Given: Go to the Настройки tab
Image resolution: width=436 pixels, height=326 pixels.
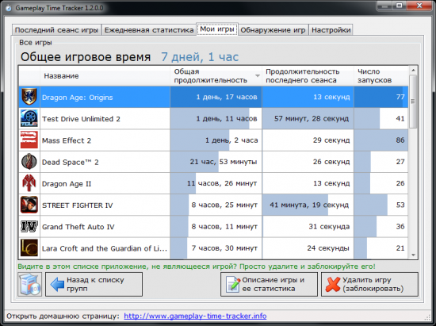Looking at the screenshot, I should click(331, 30).
